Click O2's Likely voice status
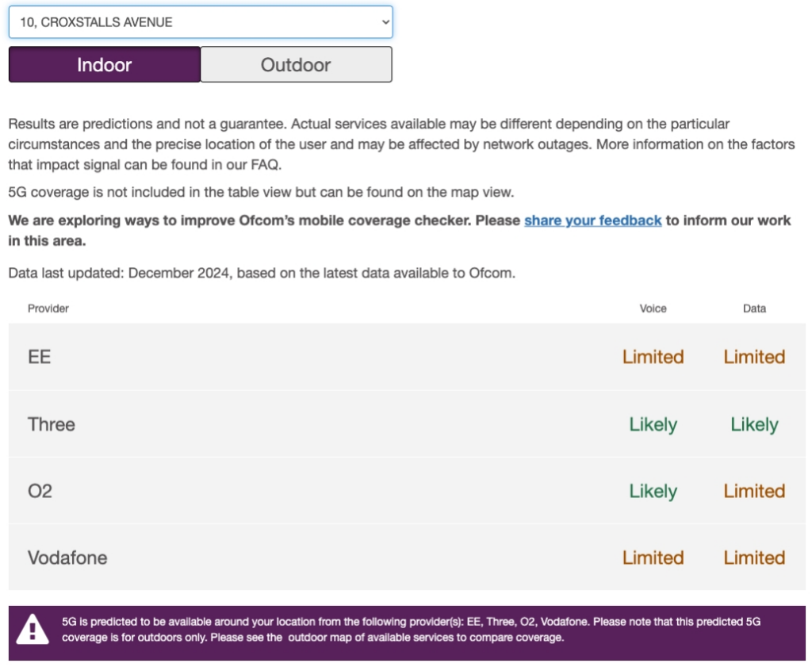 tap(653, 491)
